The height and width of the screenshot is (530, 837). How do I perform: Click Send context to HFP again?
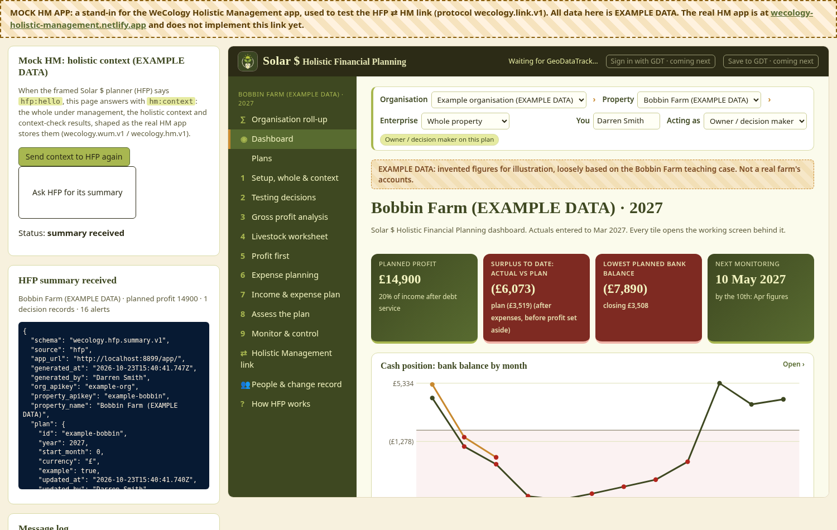click(x=74, y=157)
